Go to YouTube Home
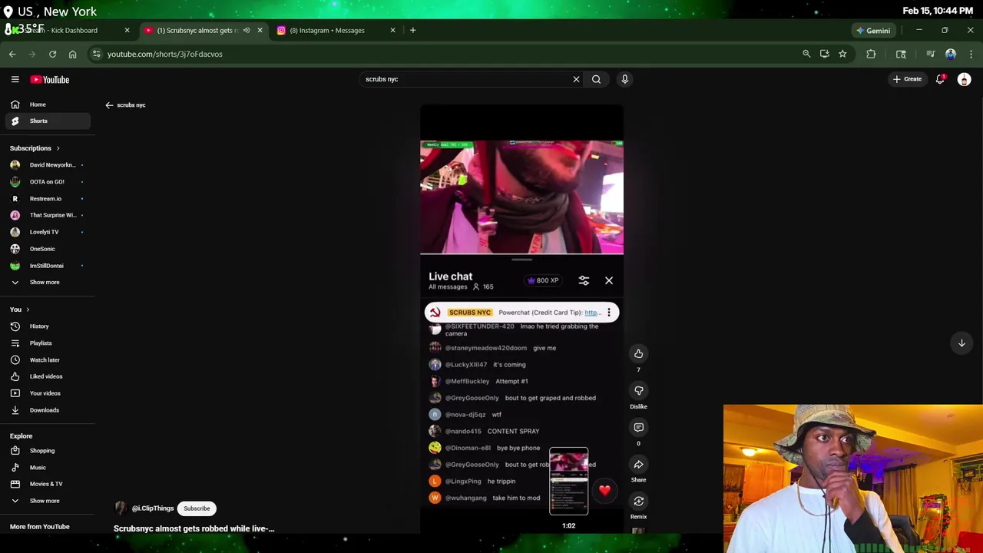The width and height of the screenshot is (983, 553). click(x=46, y=104)
